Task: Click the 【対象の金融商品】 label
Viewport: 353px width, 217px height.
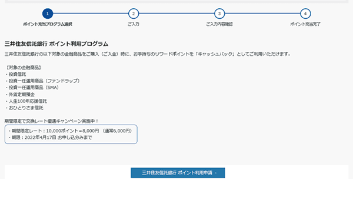Action: 24,68
